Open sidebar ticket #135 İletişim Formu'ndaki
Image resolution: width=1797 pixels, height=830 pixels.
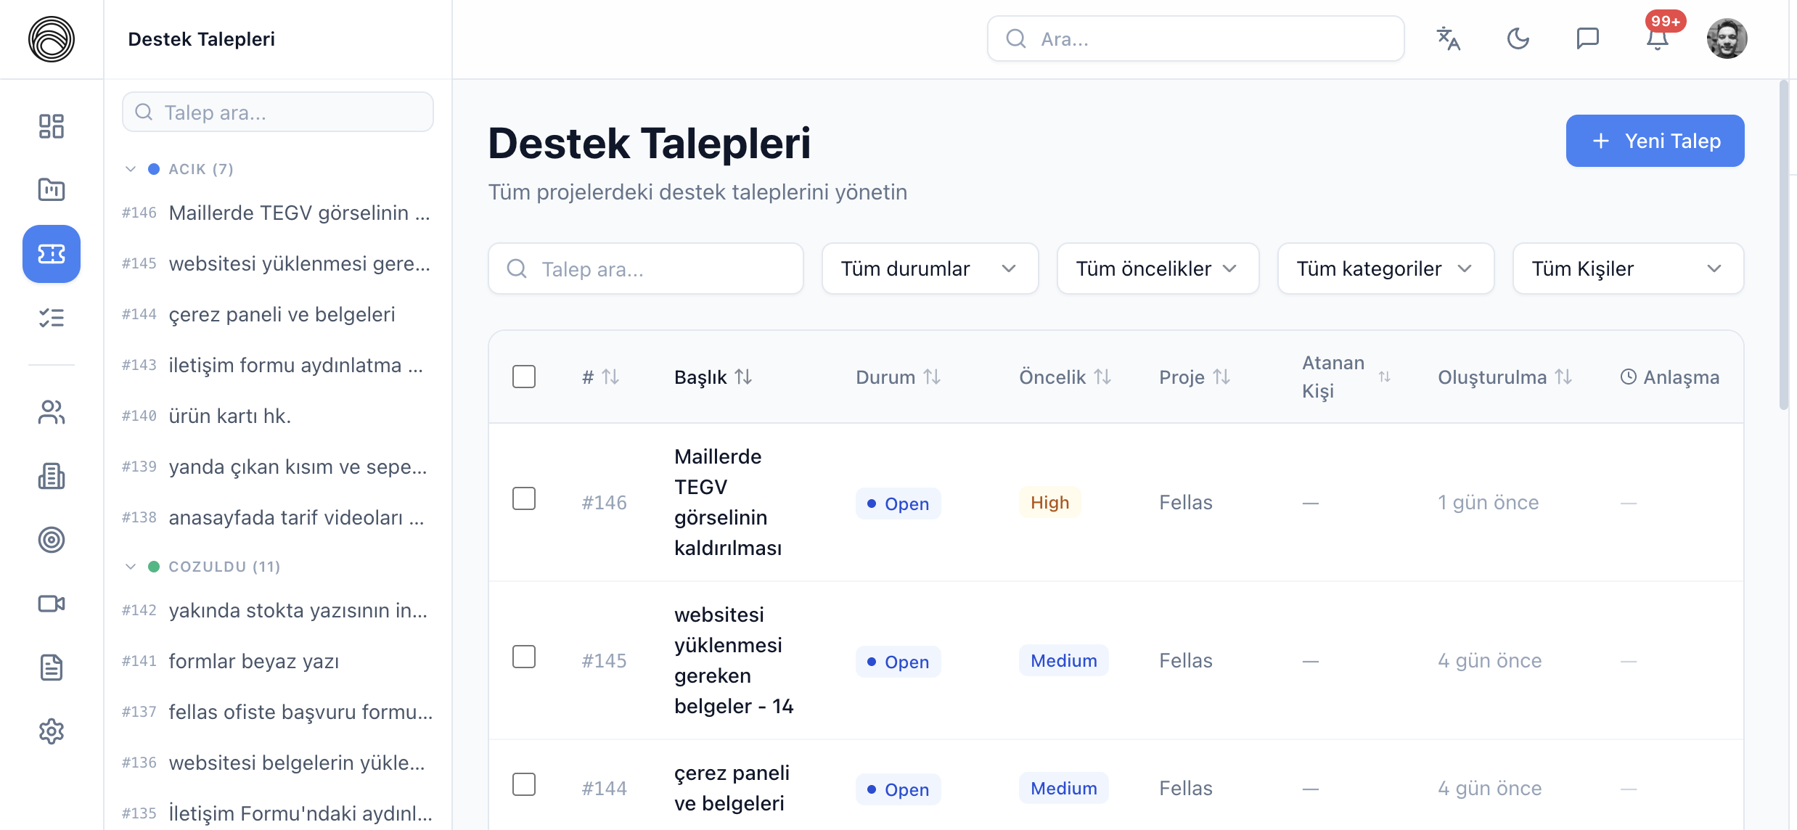point(277,813)
